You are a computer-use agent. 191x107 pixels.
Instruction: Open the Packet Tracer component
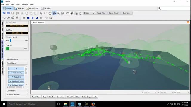tap(32, 8)
